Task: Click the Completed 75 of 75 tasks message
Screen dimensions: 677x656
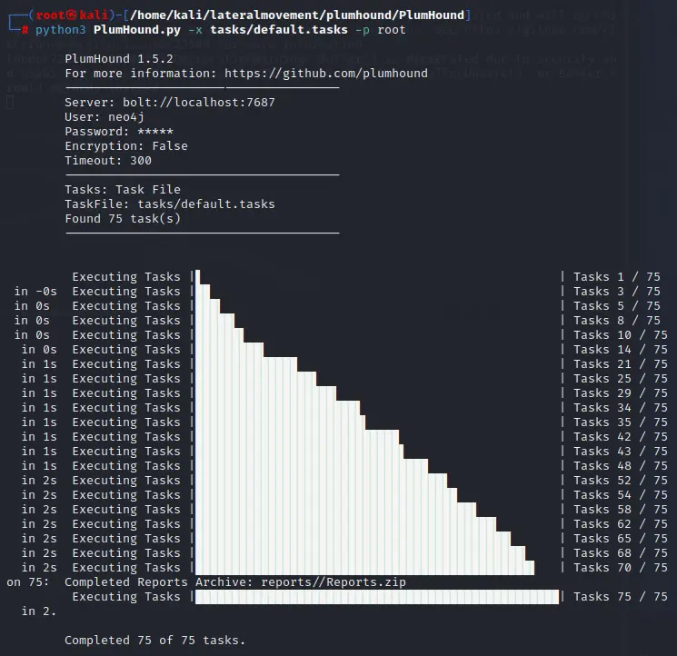Action: pos(155,641)
